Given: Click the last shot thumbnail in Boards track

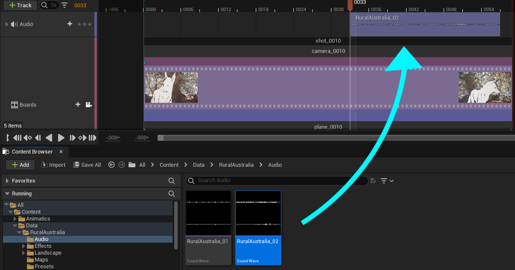Looking at the screenshot, I should click(x=485, y=87).
